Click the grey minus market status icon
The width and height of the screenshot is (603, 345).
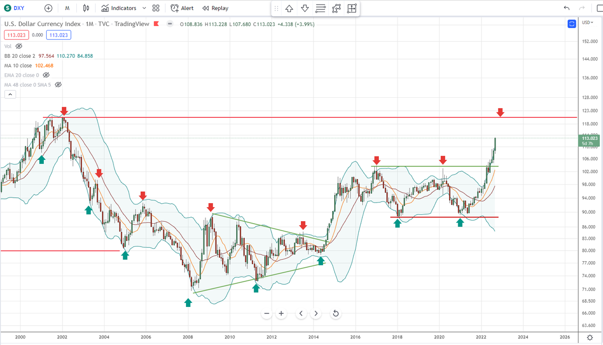coord(170,23)
